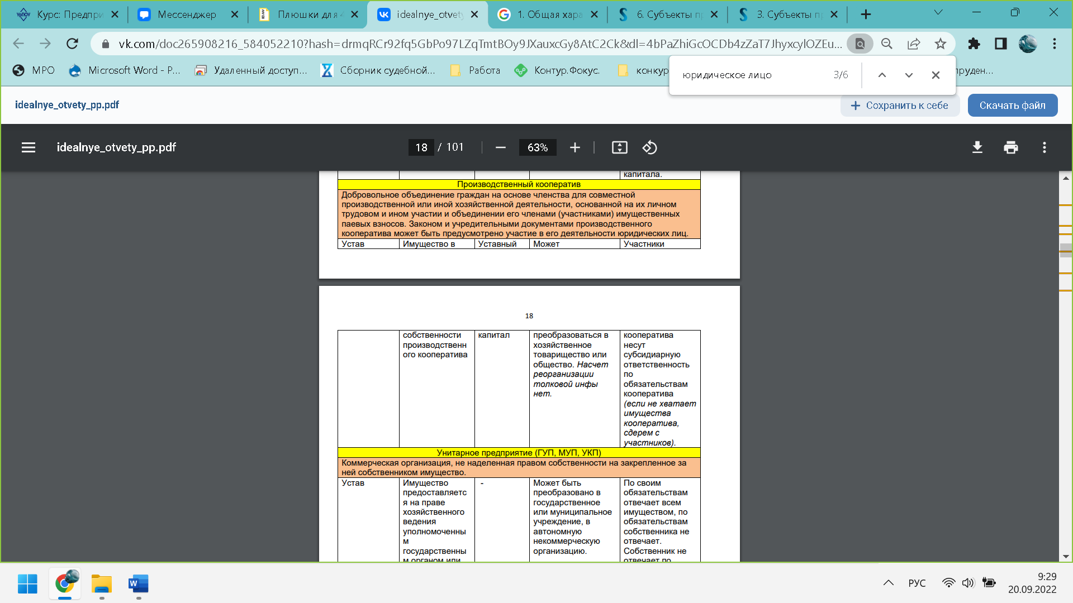The image size is (1073, 603).
Task: Open the МРО bookmark
Action: (34, 70)
